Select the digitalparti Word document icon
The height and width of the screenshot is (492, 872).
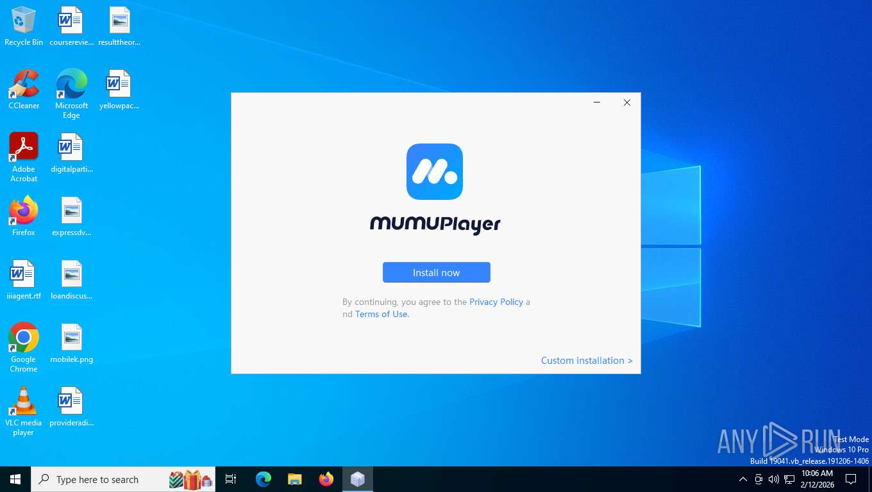point(71,153)
